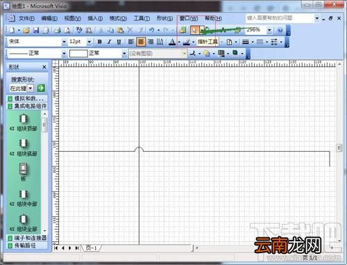Open the 格式(O) menu
Viewport: 347px width, 265px height.
click(x=118, y=18)
